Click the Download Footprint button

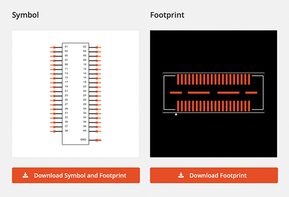pos(214,175)
